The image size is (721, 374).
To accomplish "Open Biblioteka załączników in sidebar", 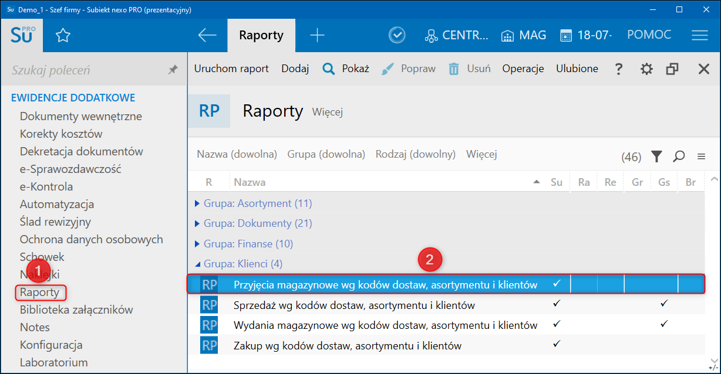I will pos(76,310).
